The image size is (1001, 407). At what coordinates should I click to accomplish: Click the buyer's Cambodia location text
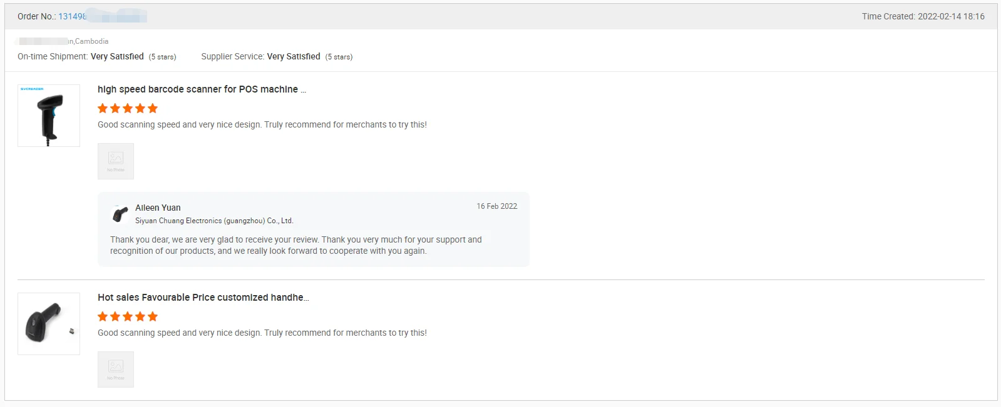(91, 41)
